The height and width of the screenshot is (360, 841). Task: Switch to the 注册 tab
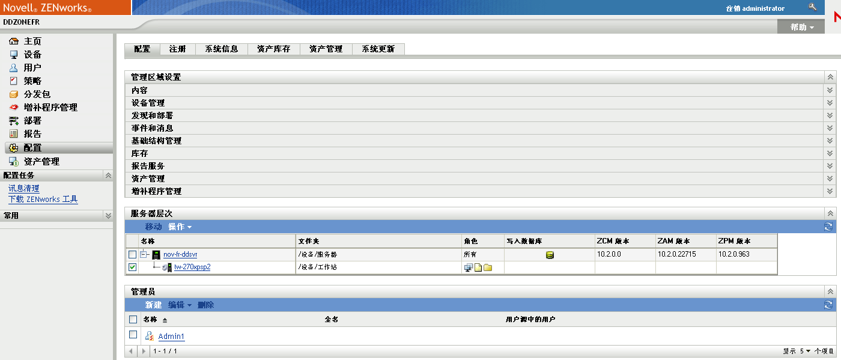177,49
